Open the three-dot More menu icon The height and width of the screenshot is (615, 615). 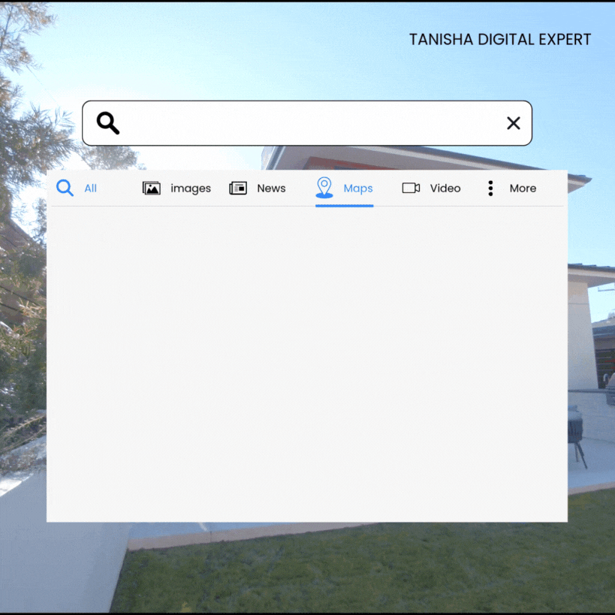[x=490, y=188]
